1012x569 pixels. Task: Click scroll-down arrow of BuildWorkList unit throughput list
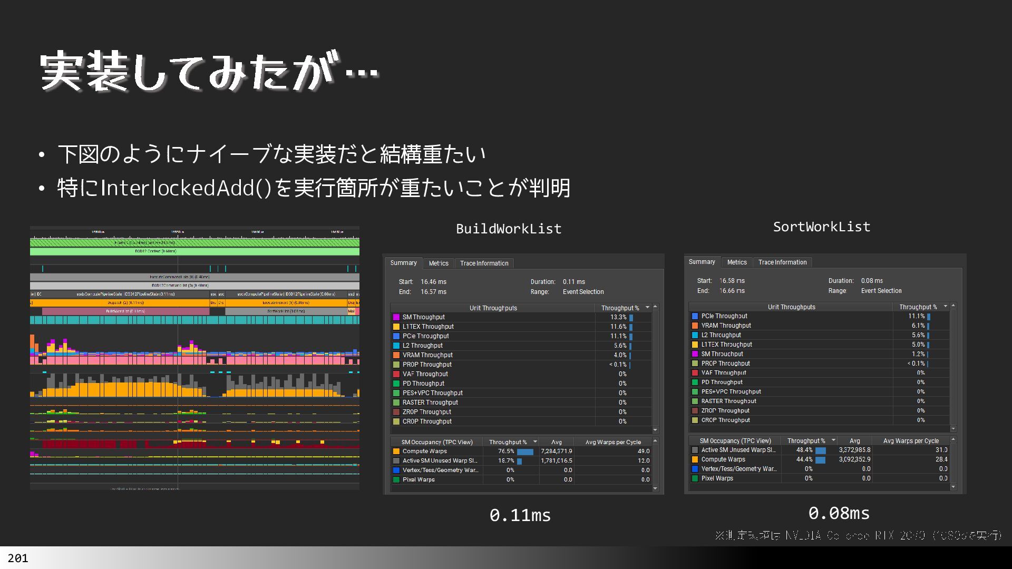655,430
